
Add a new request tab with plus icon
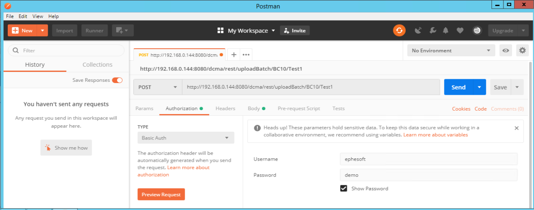234,55
